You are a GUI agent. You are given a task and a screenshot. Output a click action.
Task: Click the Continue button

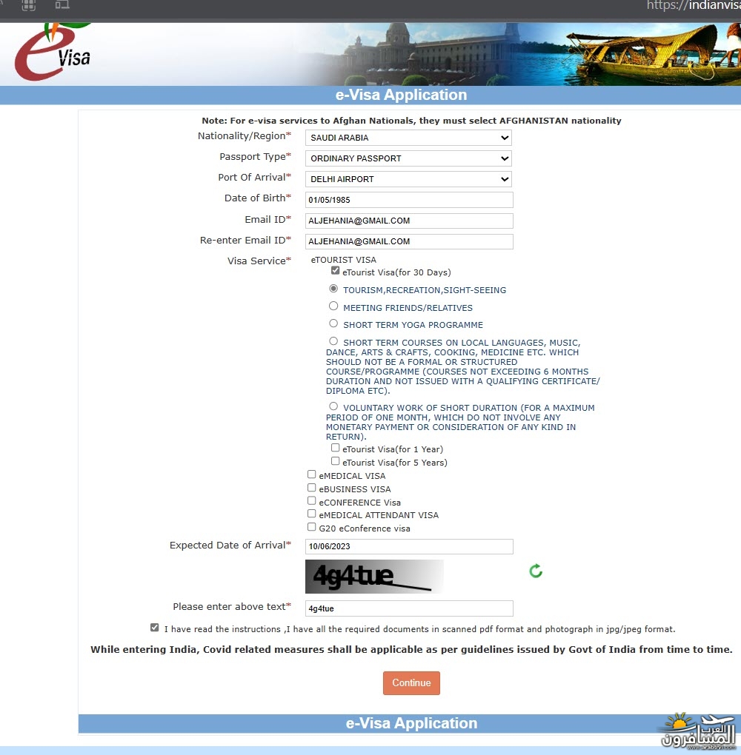pos(411,682)
